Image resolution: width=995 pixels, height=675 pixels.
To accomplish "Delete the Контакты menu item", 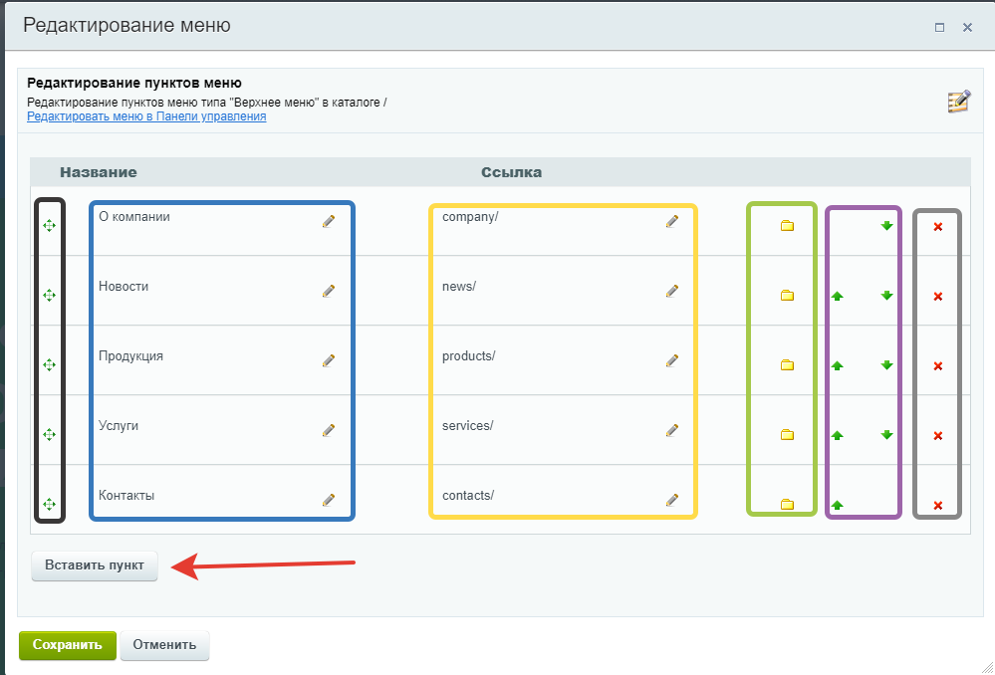I will [x=938, y=506].
